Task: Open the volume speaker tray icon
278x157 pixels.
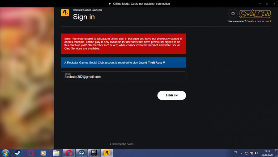Action: (256, 153)
